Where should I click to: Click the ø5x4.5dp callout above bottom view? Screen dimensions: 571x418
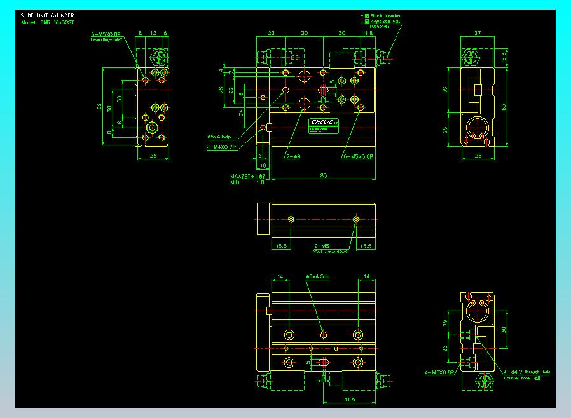[x=317, y=277]
